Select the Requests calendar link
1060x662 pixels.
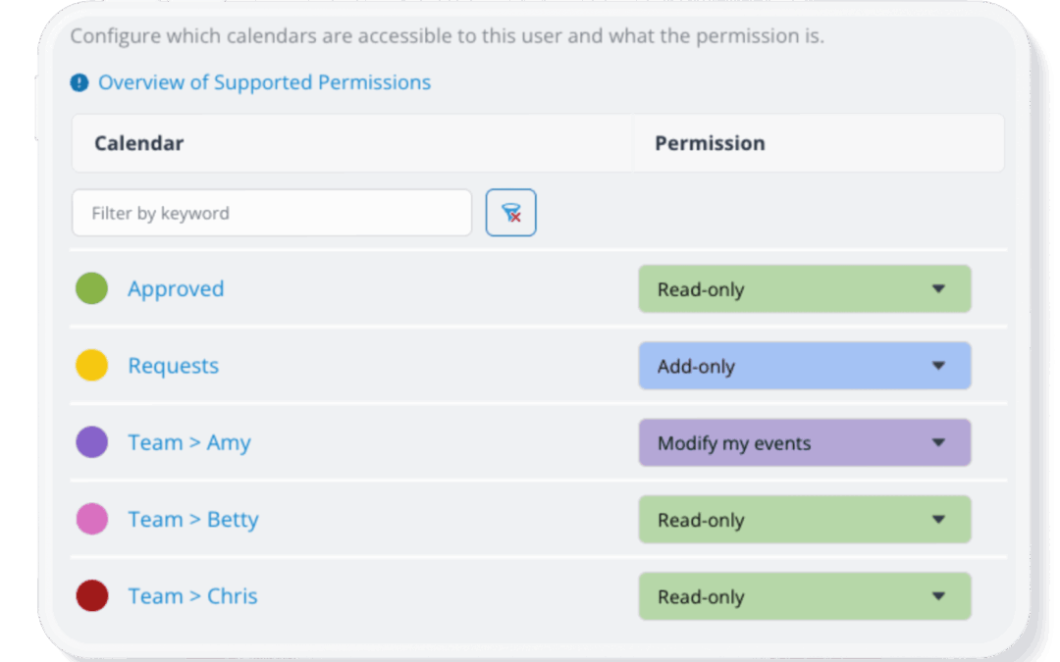point(173,365)
